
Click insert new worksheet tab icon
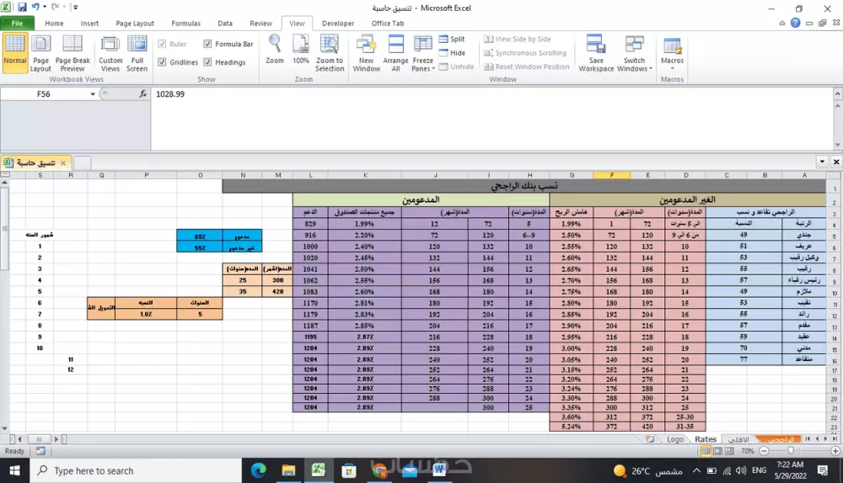coord(650,439)
